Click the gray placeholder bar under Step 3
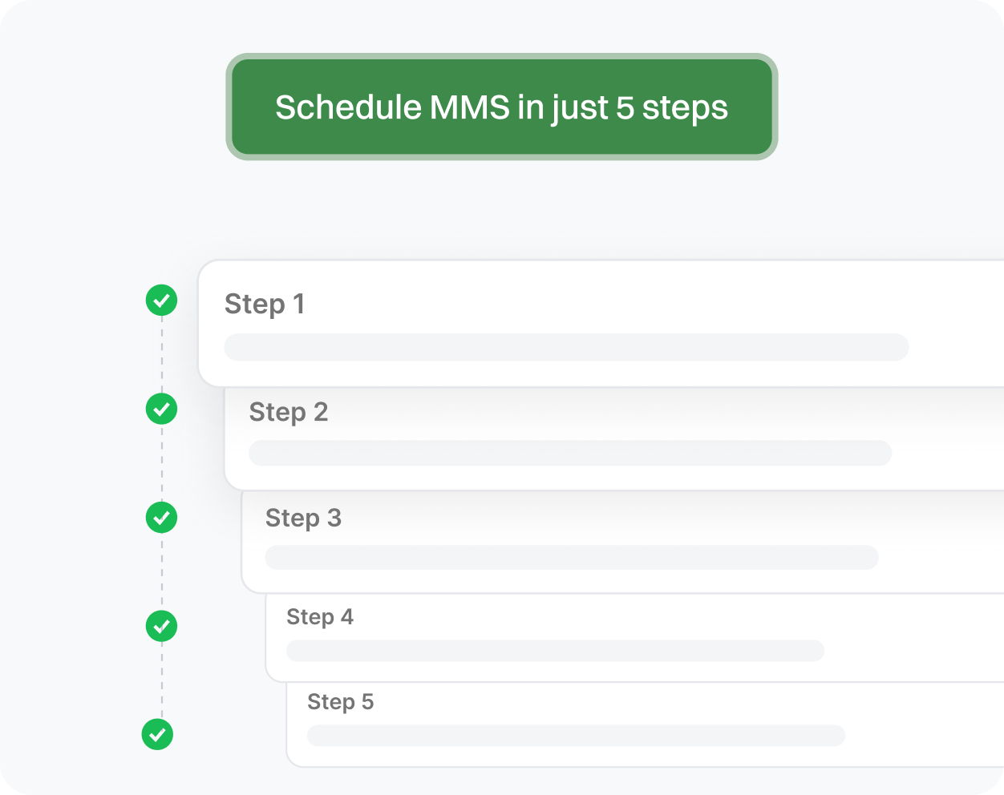The height and width of the screenshot is (795, 1004). point(571,558)
